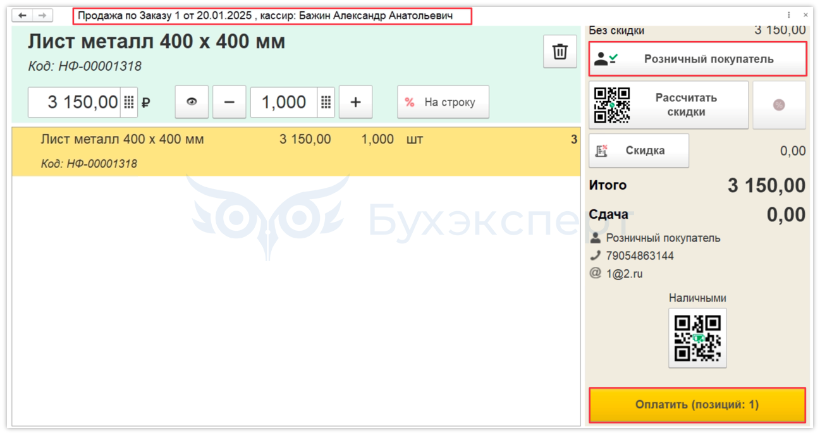Image resolution: width=820 pixels, height=435 pixels.
Task: Open the price keypad next to 3 150,00
Action: [x=129, y=102]
